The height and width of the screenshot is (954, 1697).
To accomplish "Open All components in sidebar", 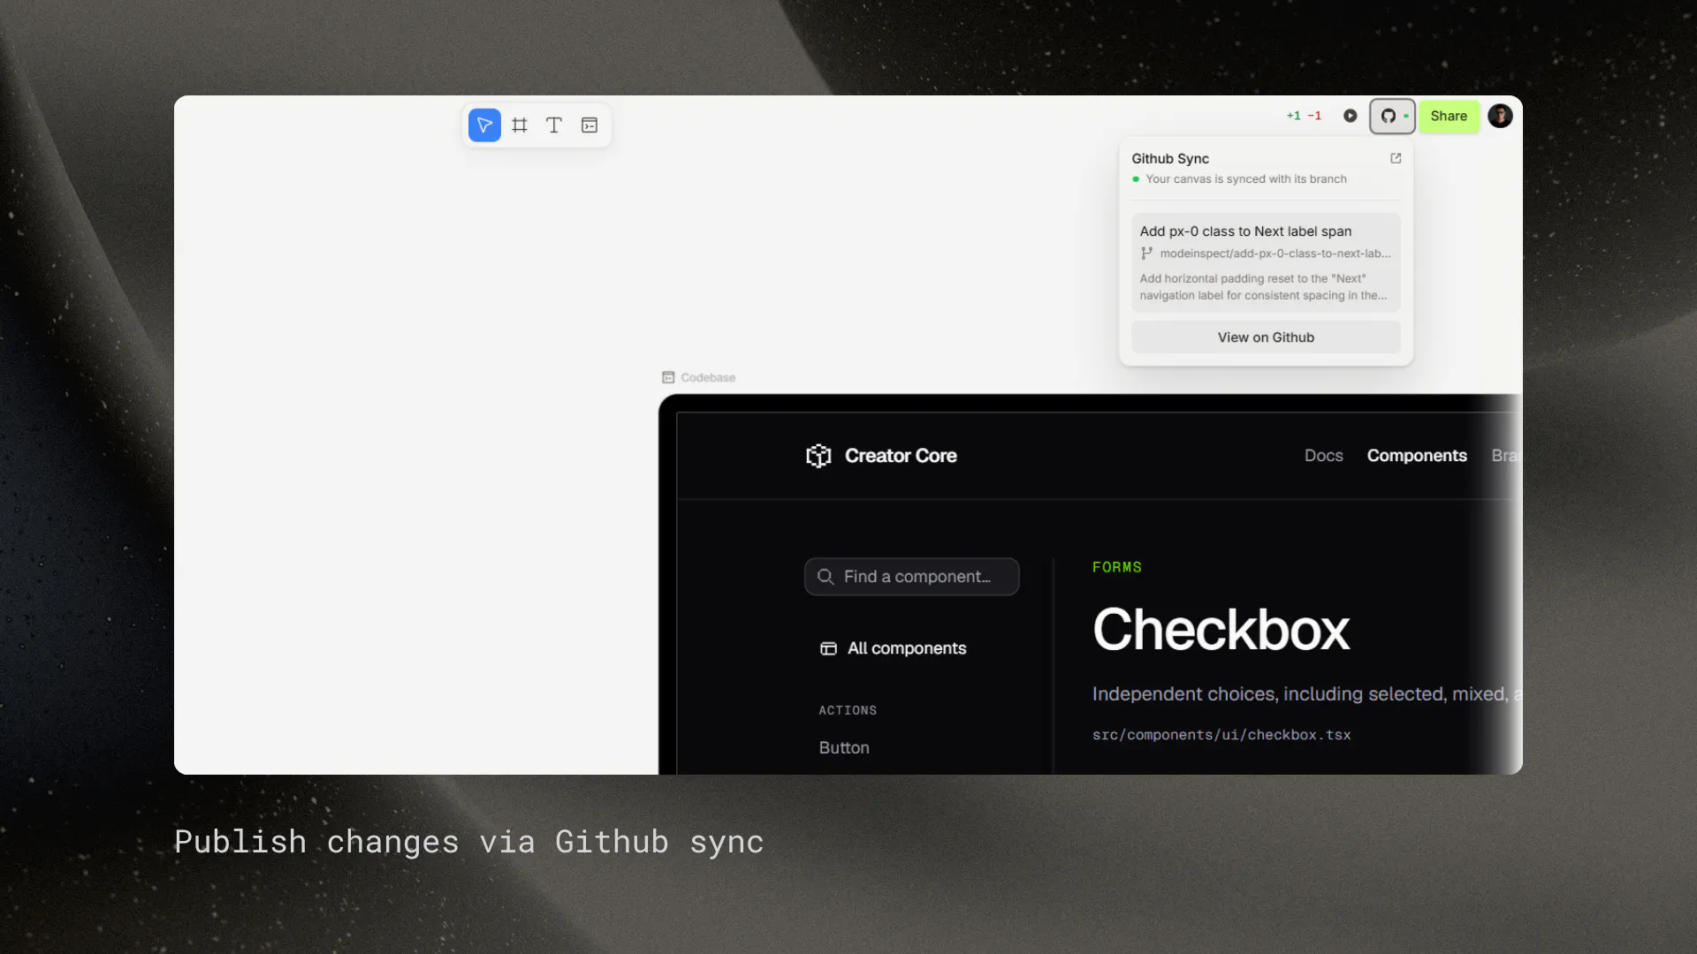I will pos(893,648).
